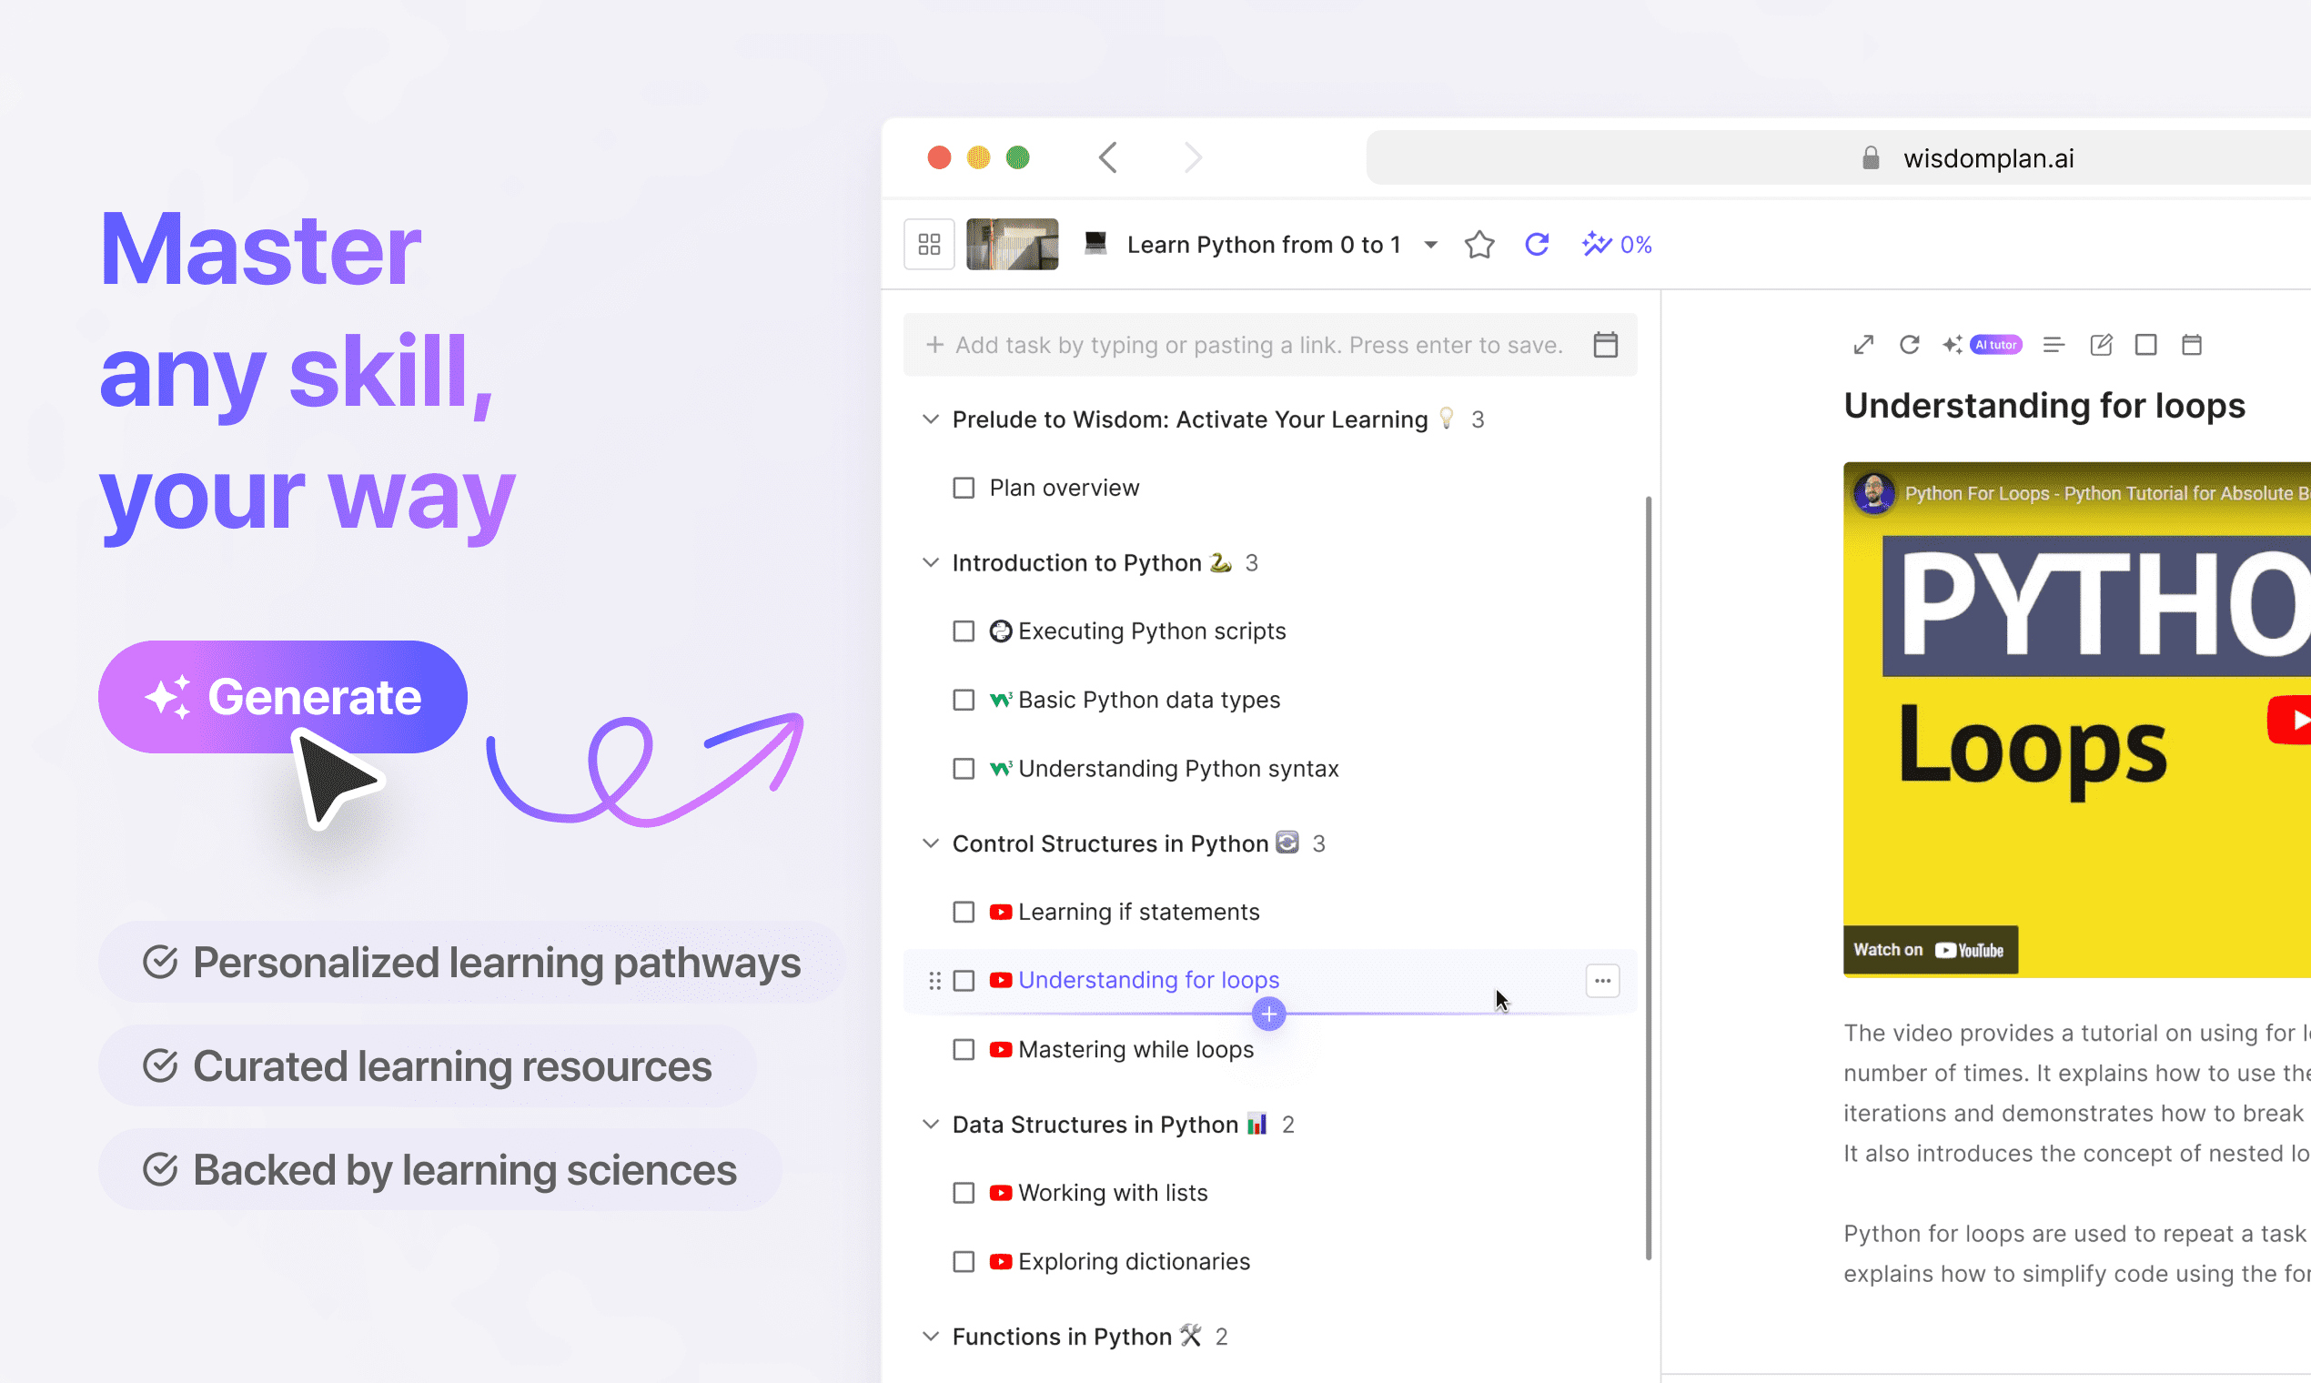The height and width of the screenshot is (1383, 2311).
Task: Click the edit note pencil icon
Action: tap(2101, 345)
